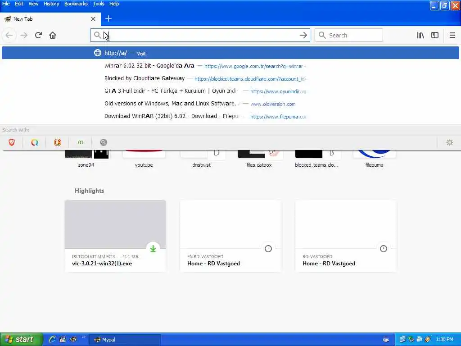Open RD-VASTGOED Home - RD Vastgoed card
The image size is (461, 346).
346,236
